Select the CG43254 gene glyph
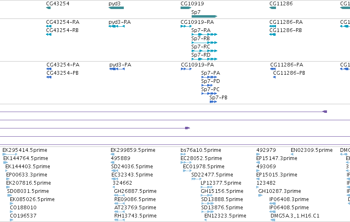The width and height of the screenshot is (350, 222). [48, 8]
